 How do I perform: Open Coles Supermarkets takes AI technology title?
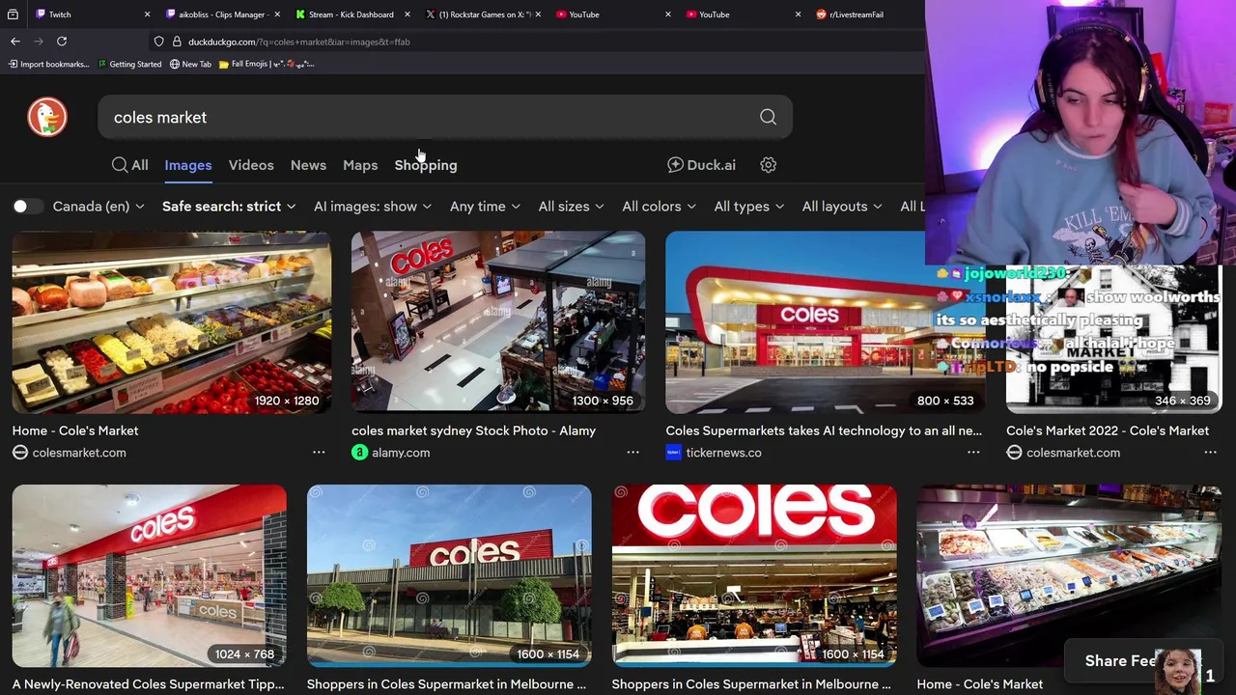tap(824, 431)
